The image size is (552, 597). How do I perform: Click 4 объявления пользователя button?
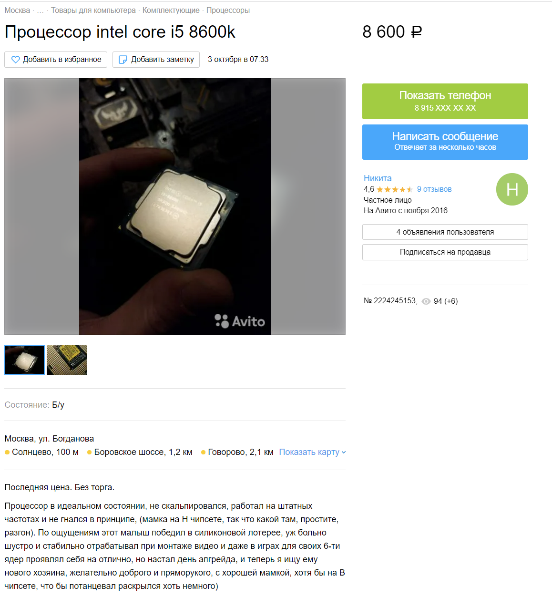coord(445,232)
